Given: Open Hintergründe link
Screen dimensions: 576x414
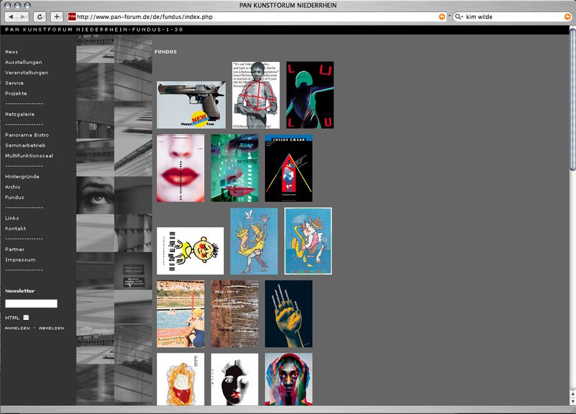Looking at the screenshot, I should click(x=22, y=176).
